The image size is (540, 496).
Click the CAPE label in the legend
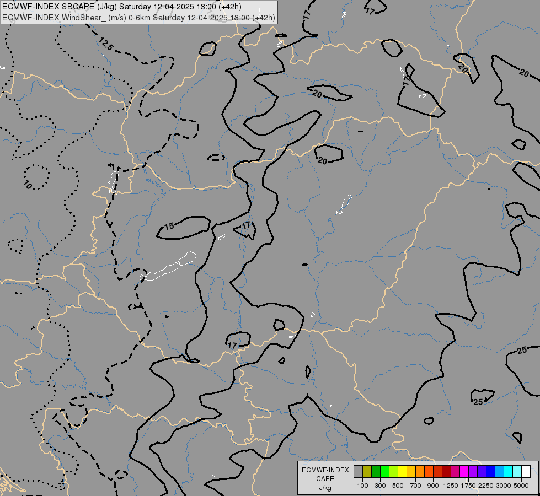pos(325,479)
